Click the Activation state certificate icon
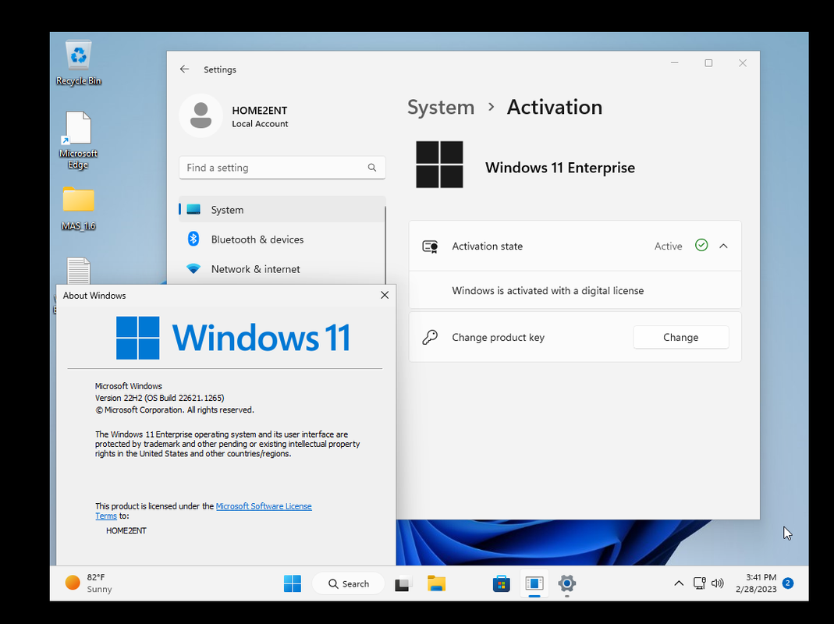This screenshot has width=834, height=624. [x=430, y=246]
